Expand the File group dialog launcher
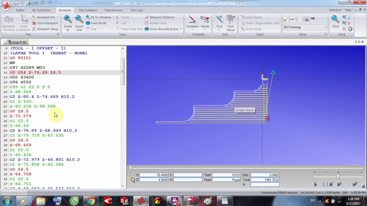The image size is (367, 206). click(58, 34)
